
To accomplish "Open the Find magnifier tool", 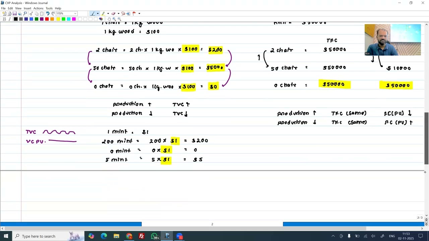I will click(25, 13).
